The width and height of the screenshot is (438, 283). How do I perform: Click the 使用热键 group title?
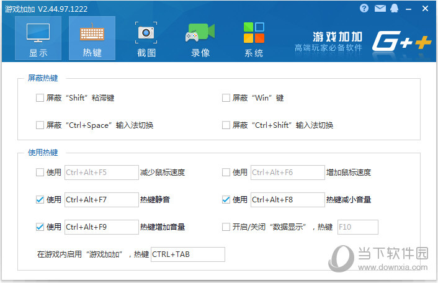pos(43,153)
